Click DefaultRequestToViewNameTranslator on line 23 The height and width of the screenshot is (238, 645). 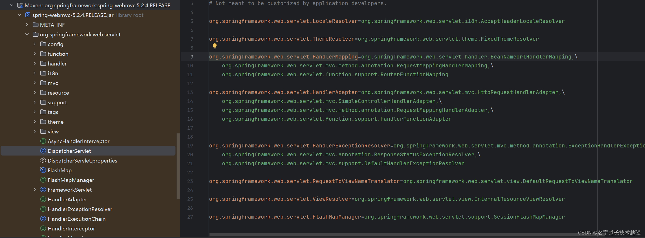[578, 181]
